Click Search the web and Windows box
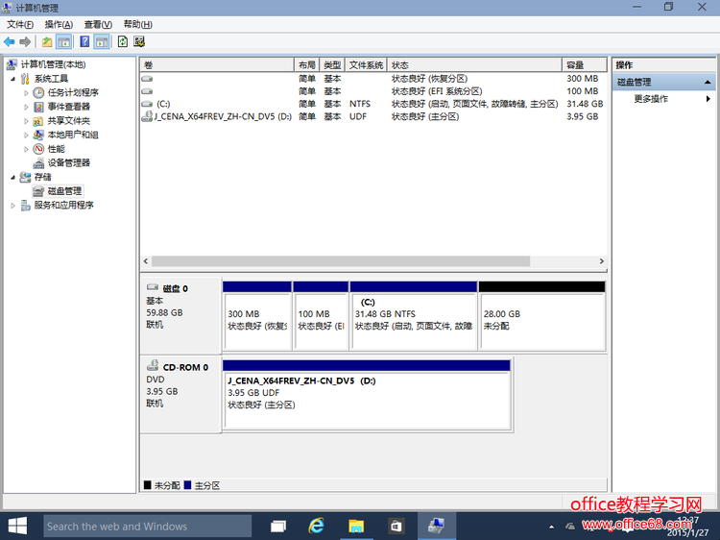Image resolution: width=720 pixels, height=540 pixels. 147,526
